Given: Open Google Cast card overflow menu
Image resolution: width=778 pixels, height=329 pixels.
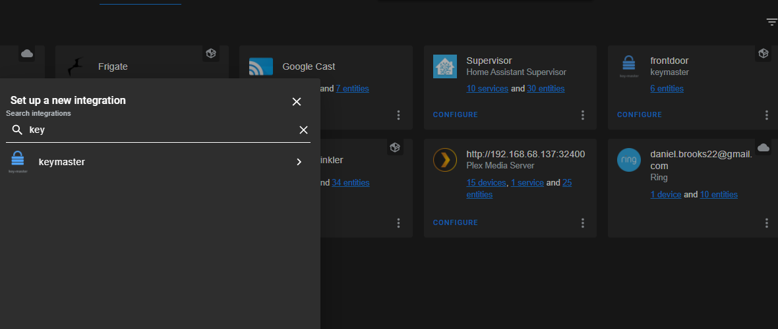Looking at the screenshot, I should [398, 115].
